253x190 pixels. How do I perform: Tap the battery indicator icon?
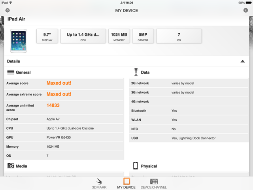(249, 3)
